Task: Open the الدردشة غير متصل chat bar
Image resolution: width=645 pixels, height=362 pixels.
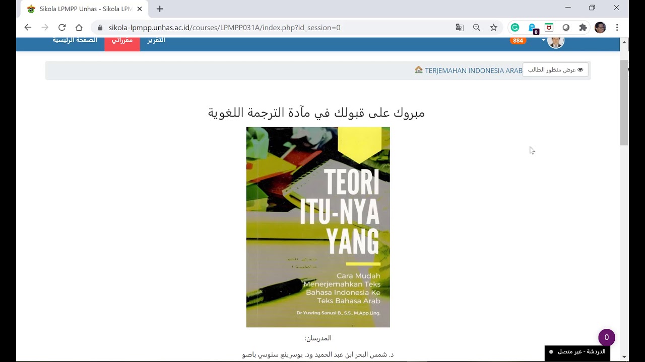Action: 577,352
